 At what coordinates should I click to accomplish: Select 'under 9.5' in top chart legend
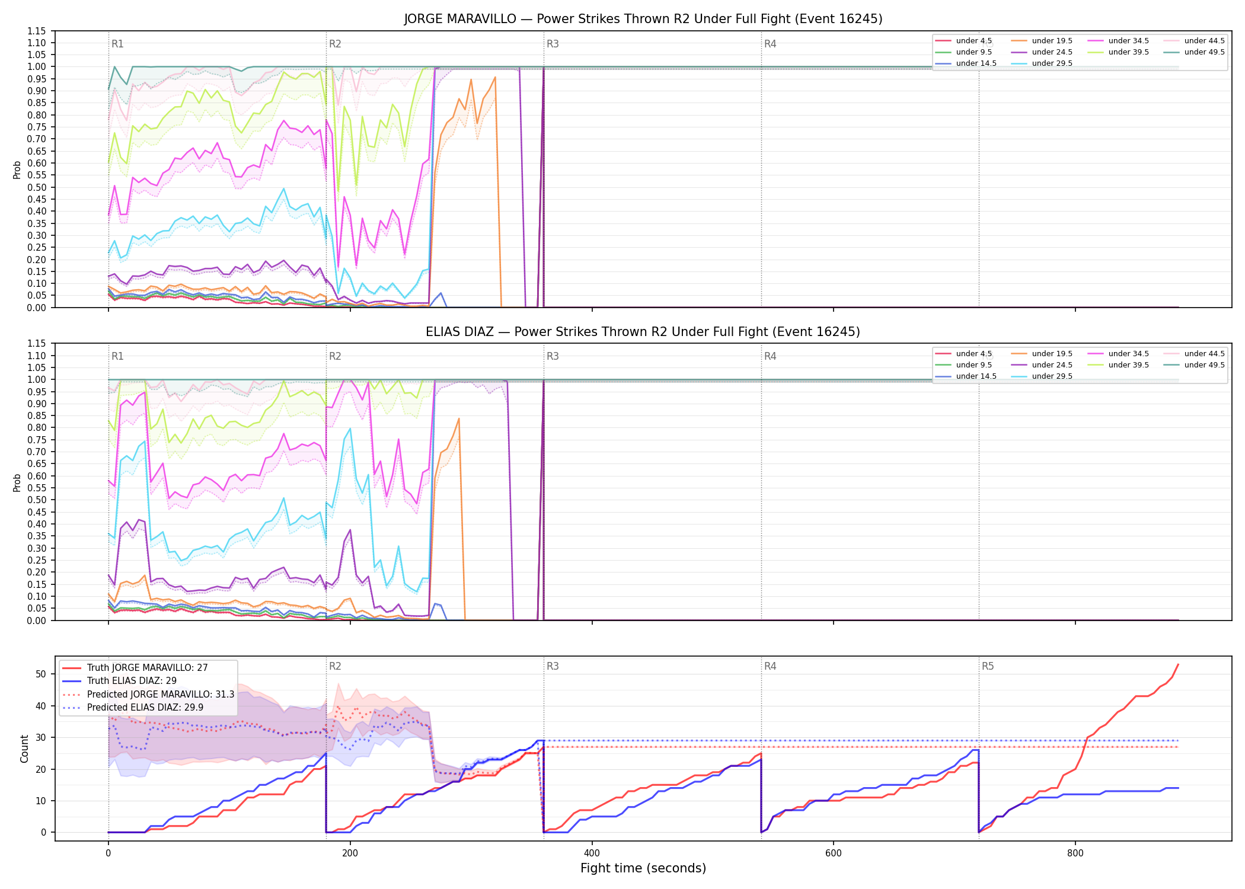pos(973,52)
